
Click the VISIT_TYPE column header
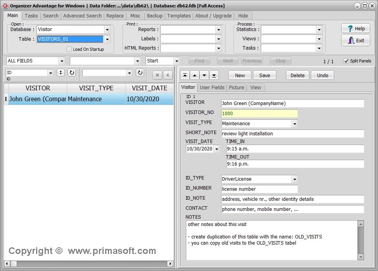(96, 88)
